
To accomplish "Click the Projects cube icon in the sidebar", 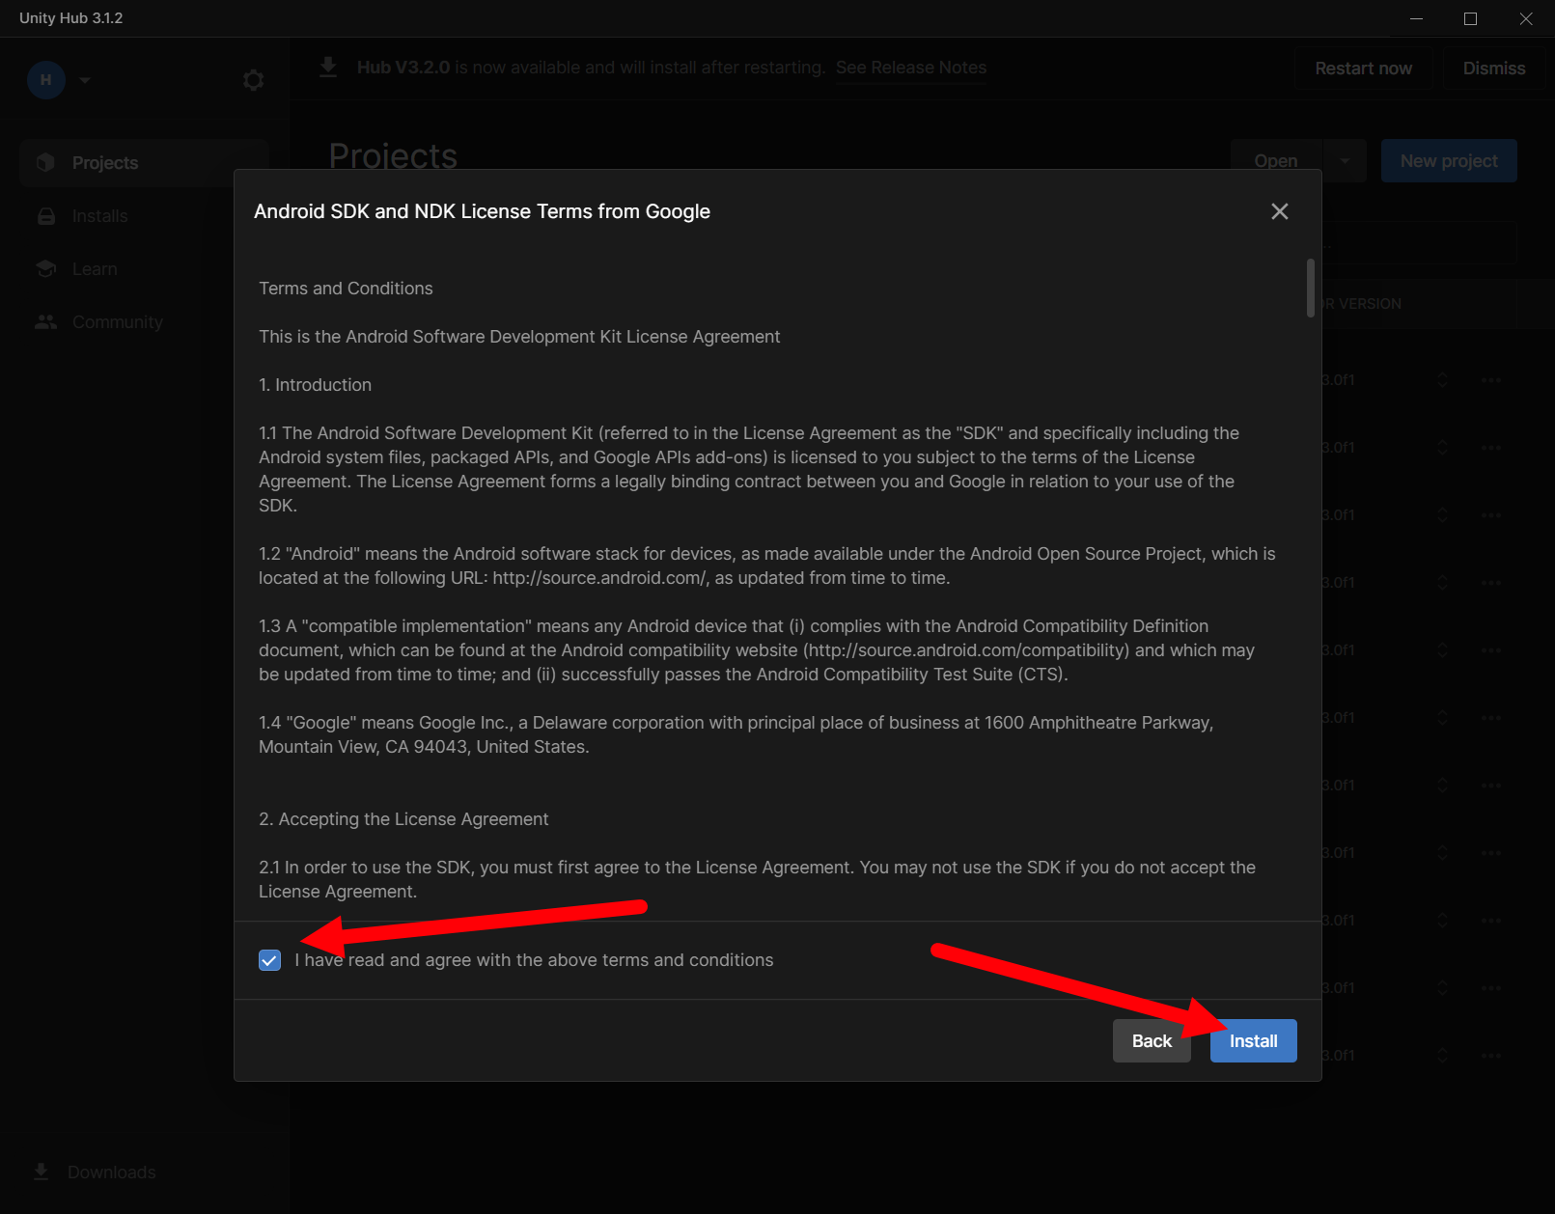I will tap(45, 162).
